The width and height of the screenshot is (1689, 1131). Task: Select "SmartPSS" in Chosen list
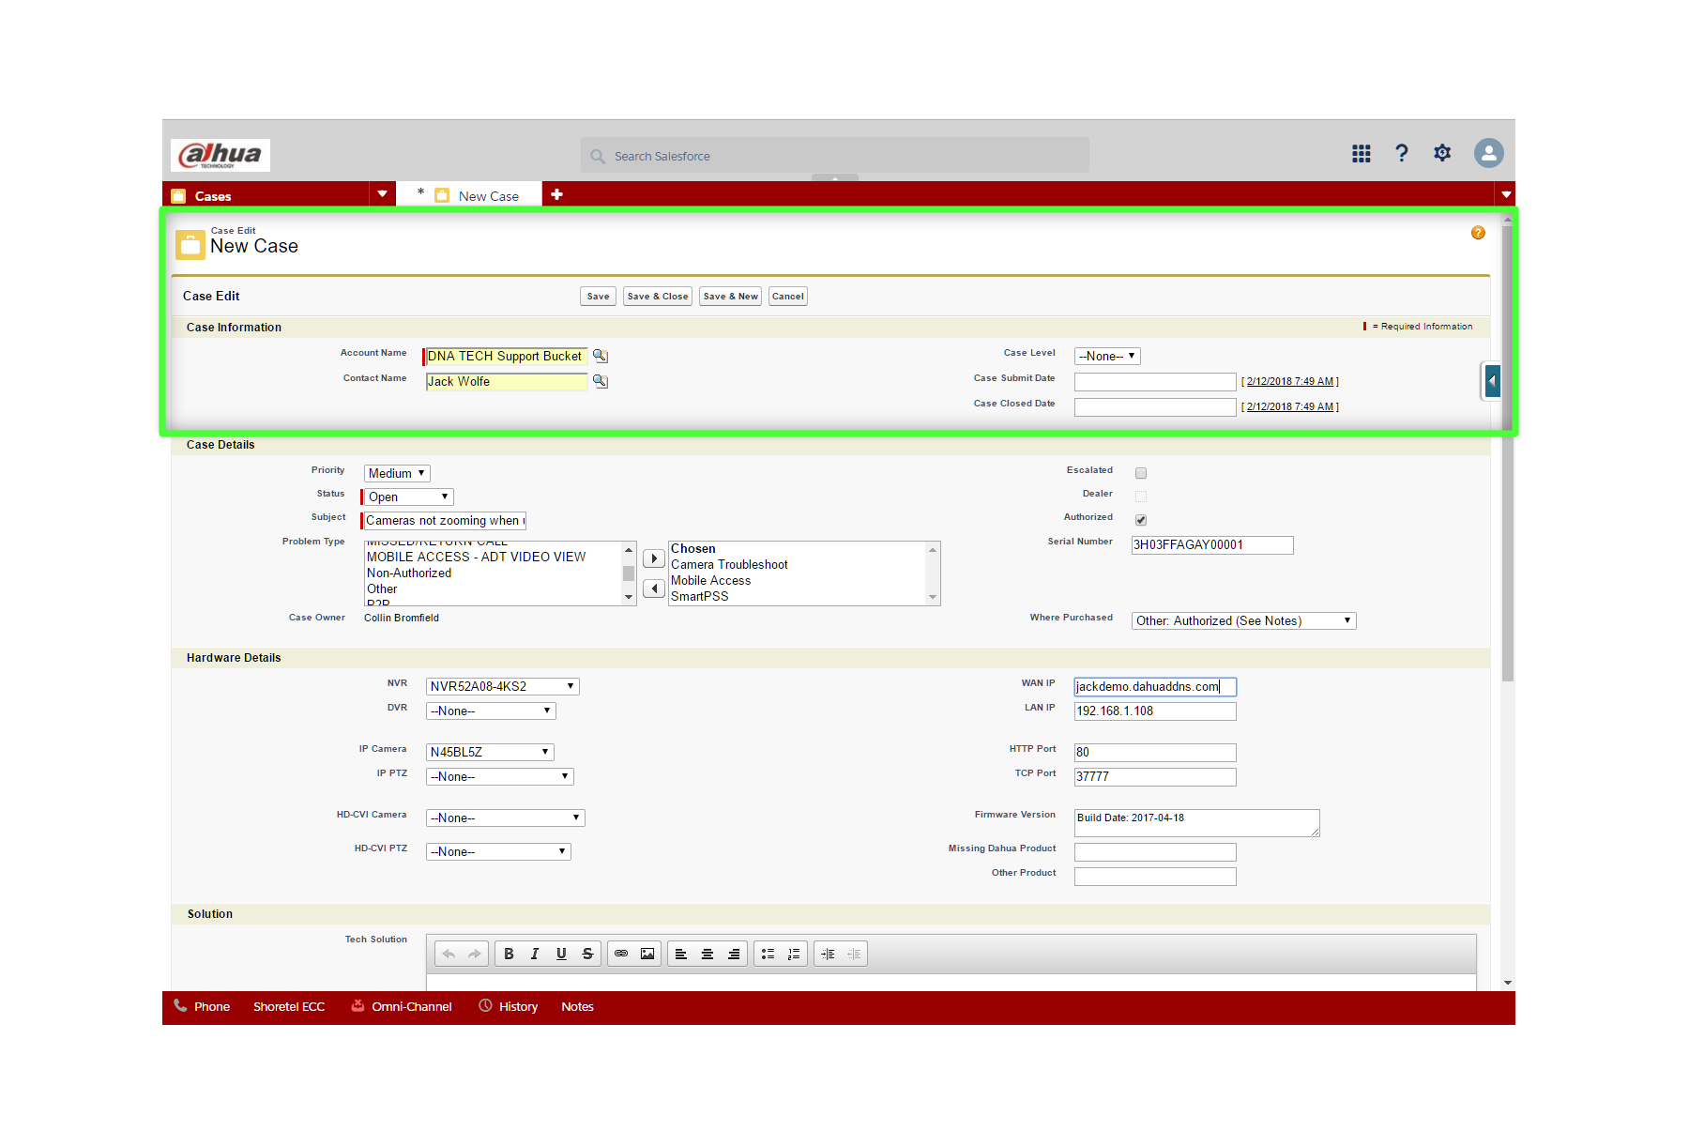[699, 596]
